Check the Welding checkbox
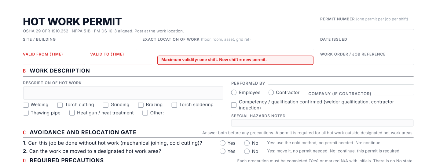 pyautogui.click(x=26, y=105)
